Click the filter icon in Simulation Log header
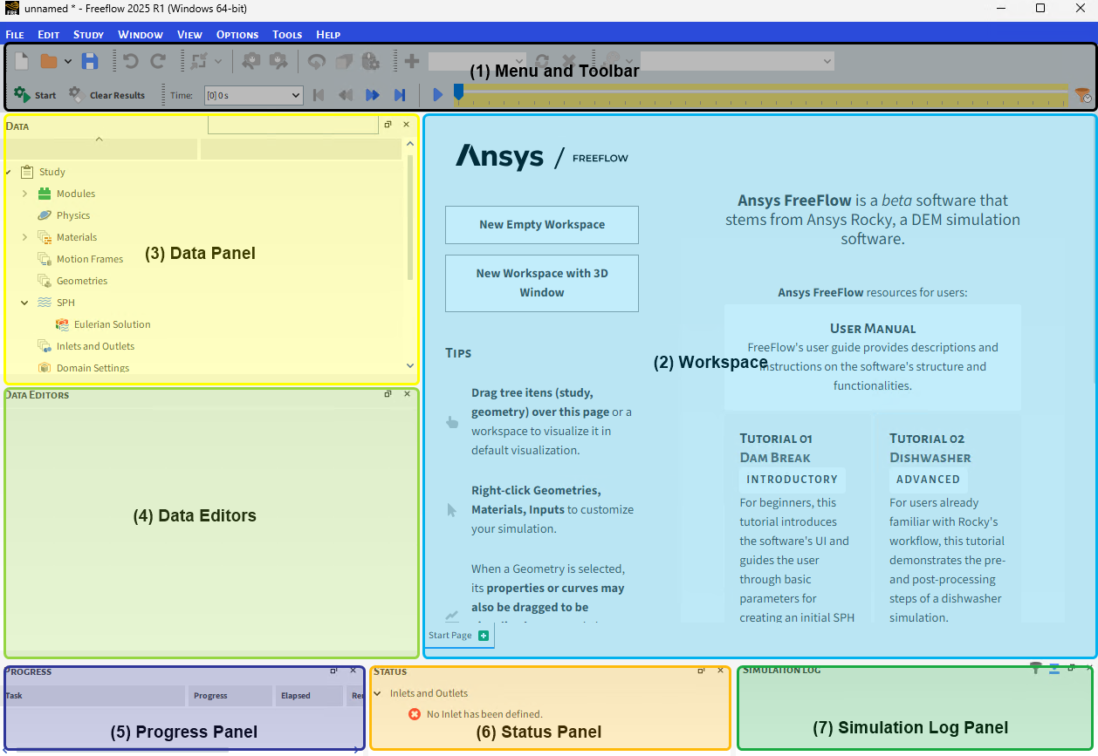The height and width of the screenshot is (756, 1098). [1036, 668]
